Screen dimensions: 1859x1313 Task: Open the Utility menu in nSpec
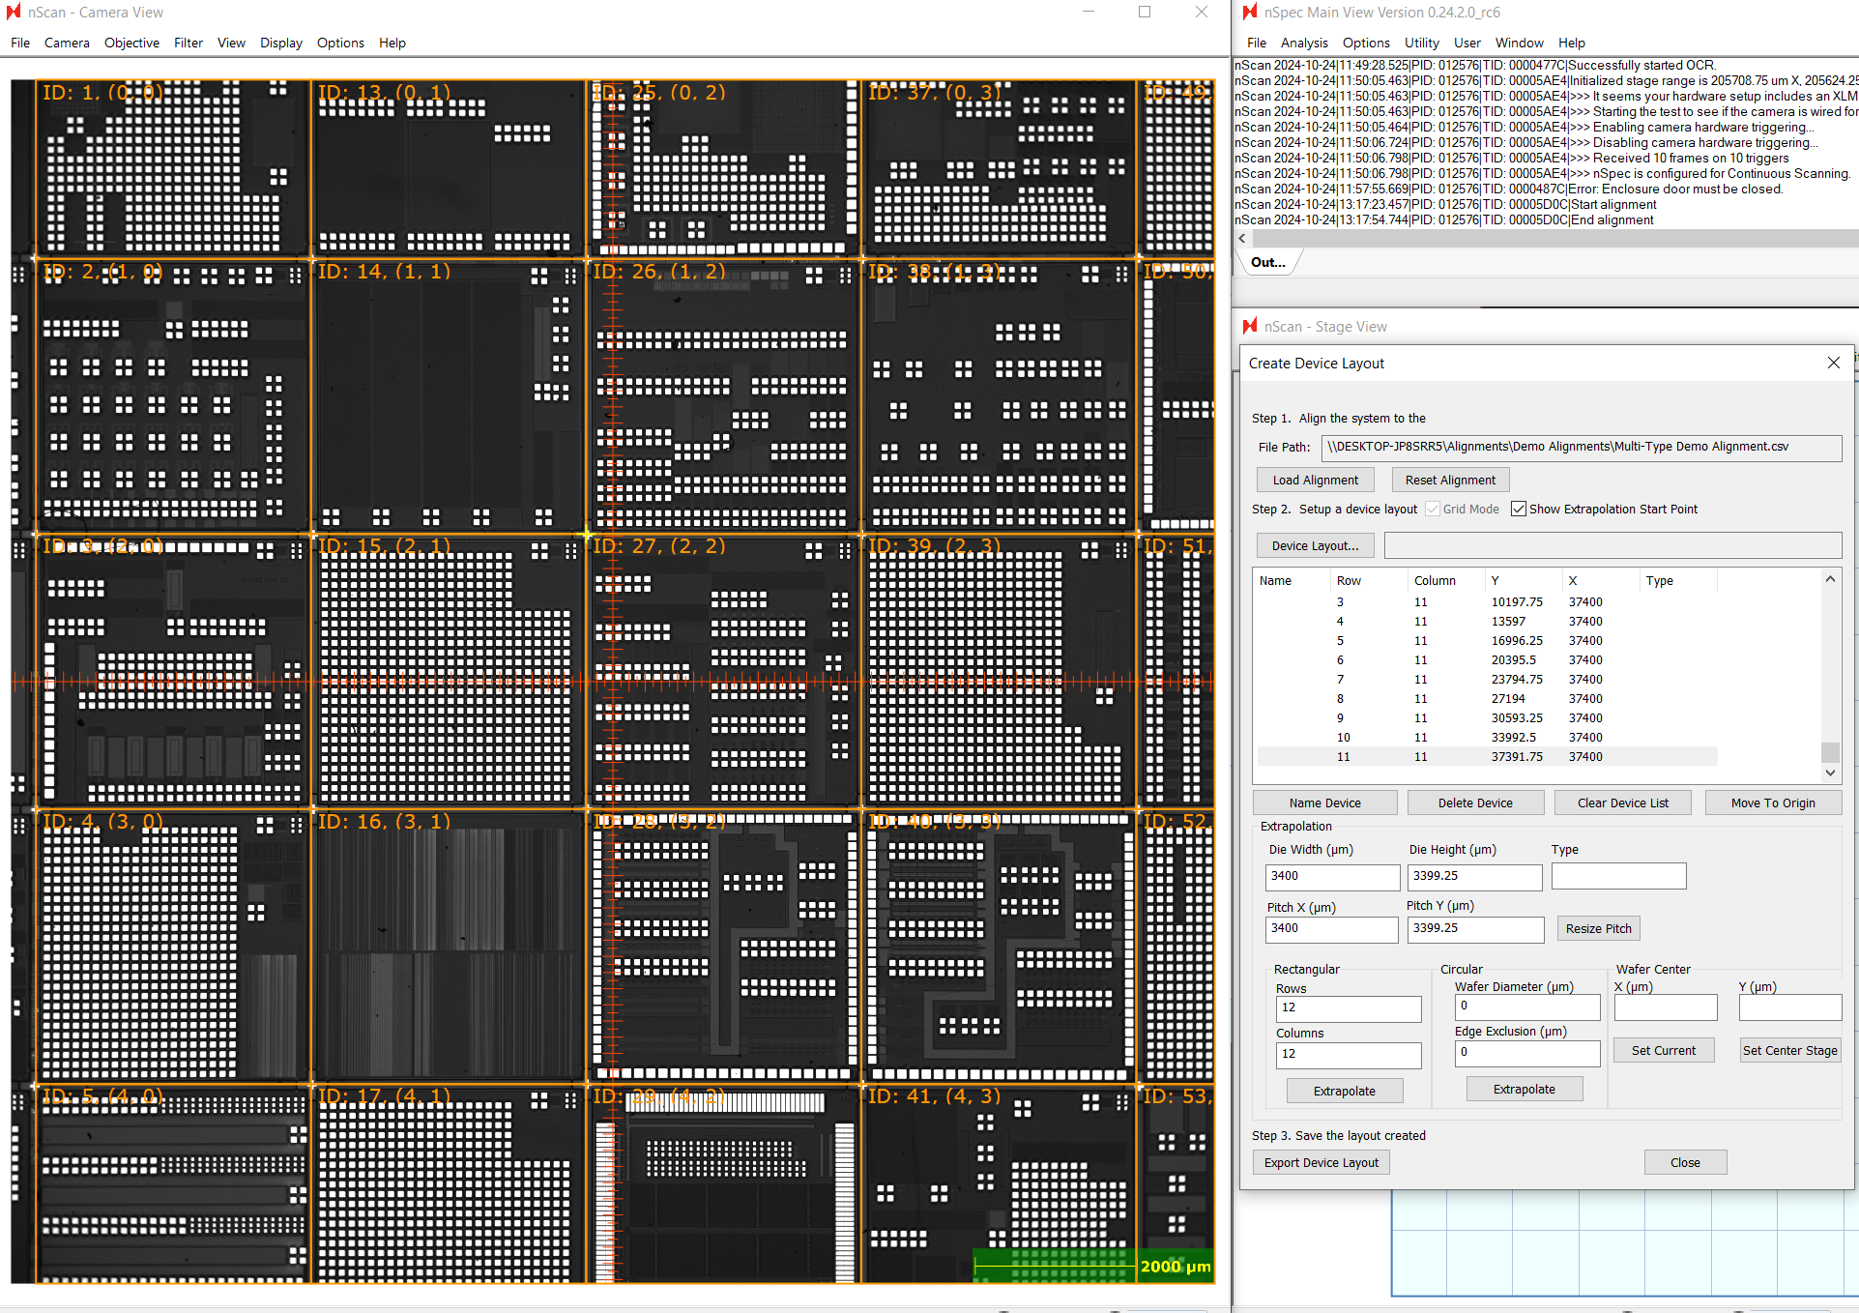pos(1421,43)
